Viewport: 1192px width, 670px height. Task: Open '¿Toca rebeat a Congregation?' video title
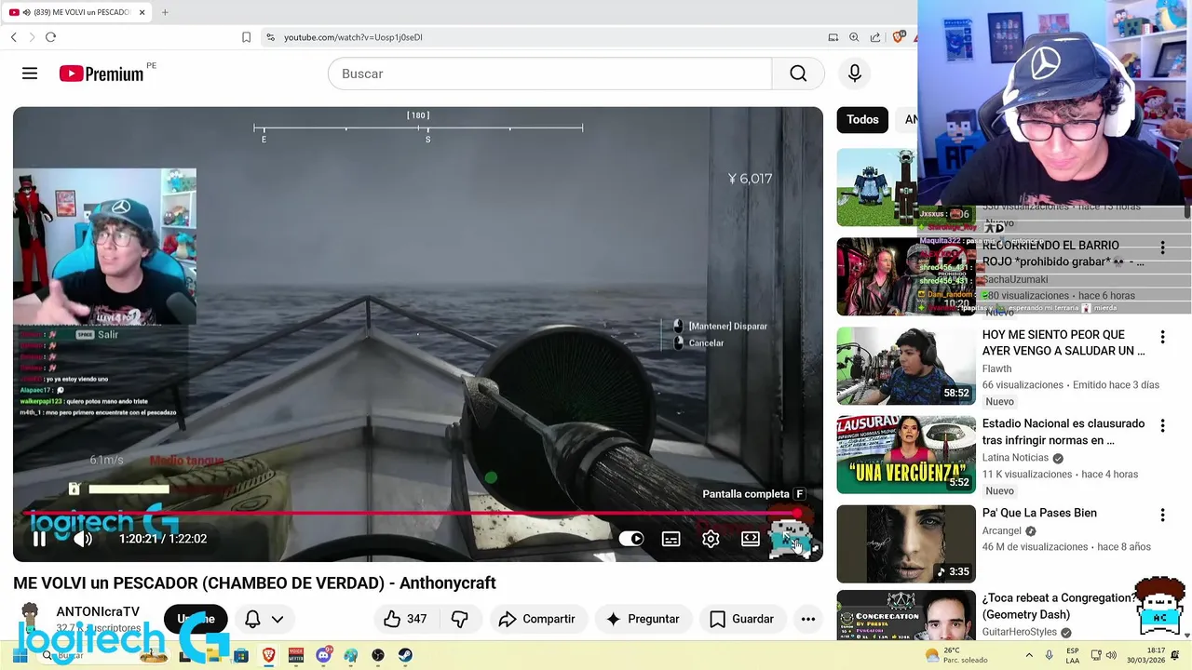point(1059,606)
